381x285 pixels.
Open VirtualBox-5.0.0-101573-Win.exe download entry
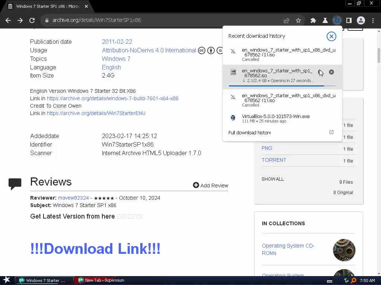pos(282,118)
